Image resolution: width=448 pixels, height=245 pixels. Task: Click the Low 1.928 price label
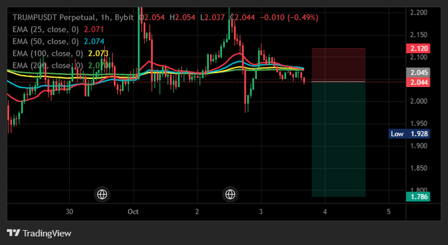click(409, 134)
